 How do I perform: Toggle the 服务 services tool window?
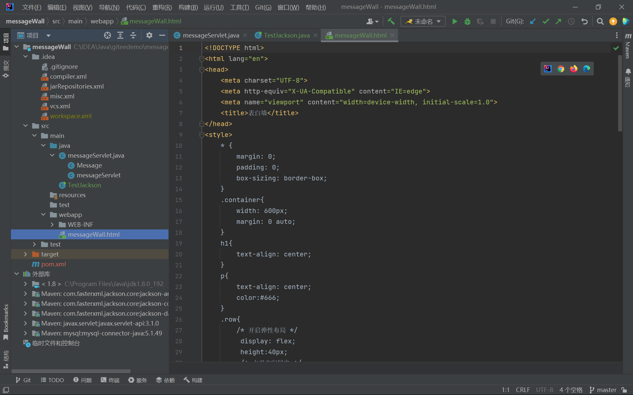point(138,380)
